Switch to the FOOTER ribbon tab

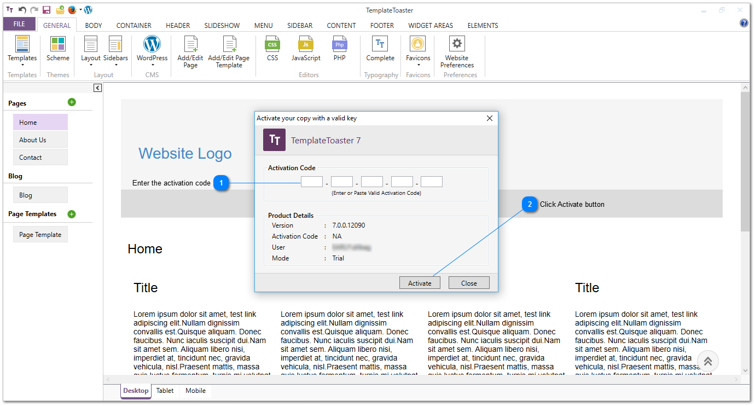(382, 25)
